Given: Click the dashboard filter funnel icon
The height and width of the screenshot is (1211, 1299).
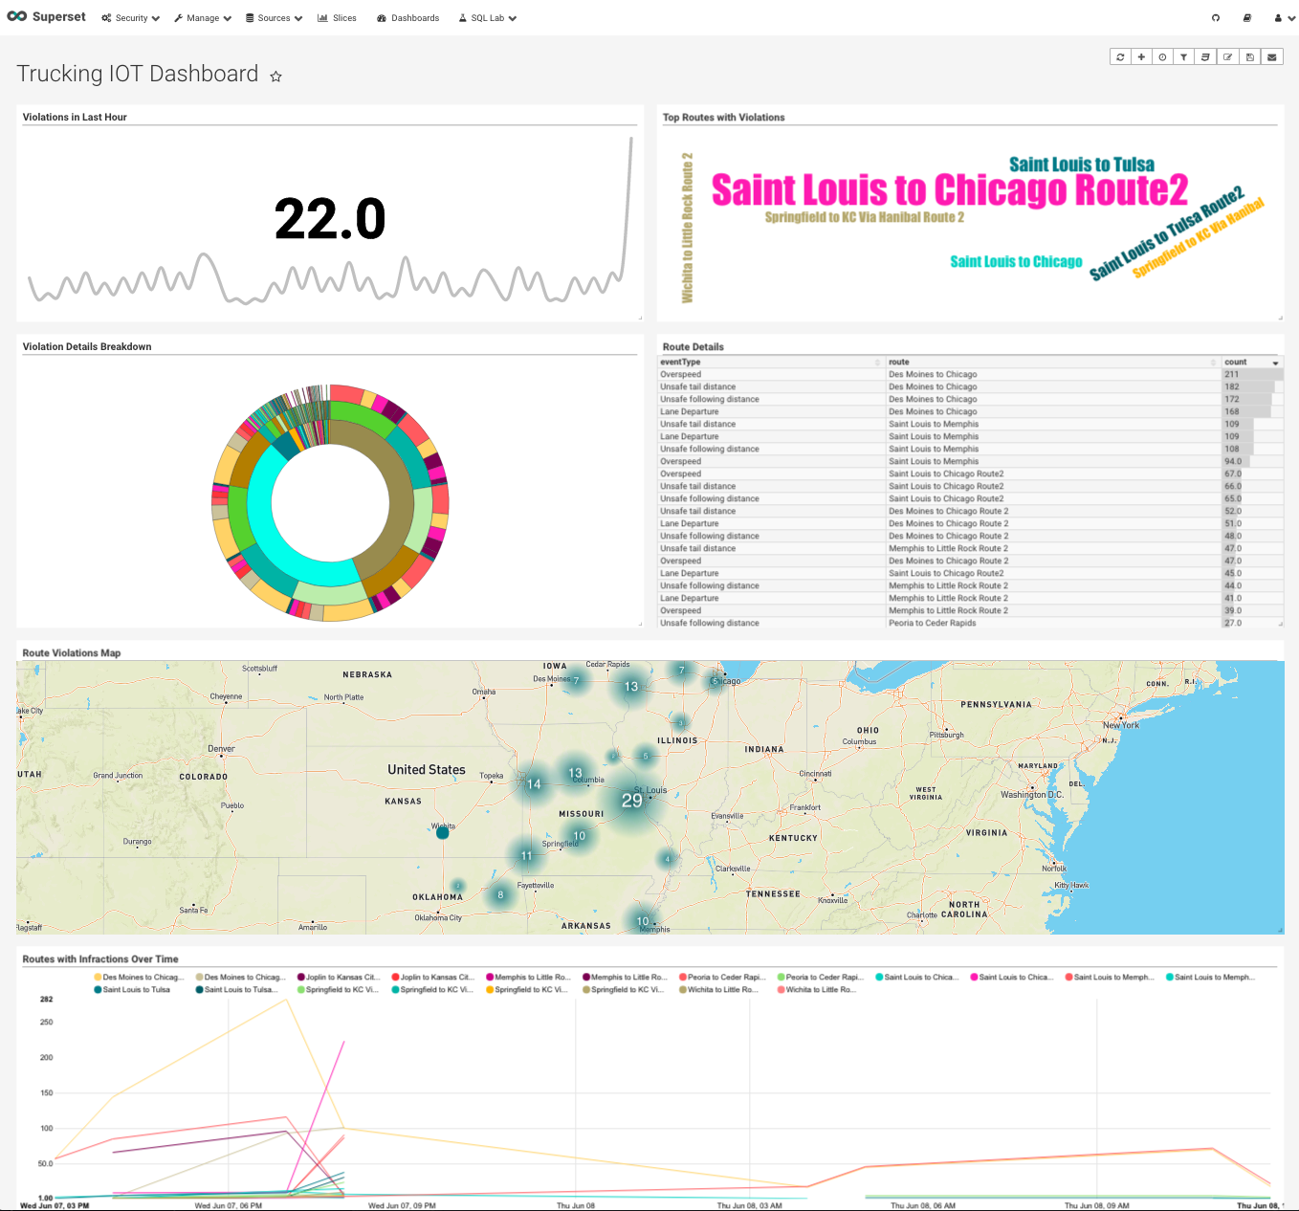Looking at the screenshot, I should (1184, 57).
